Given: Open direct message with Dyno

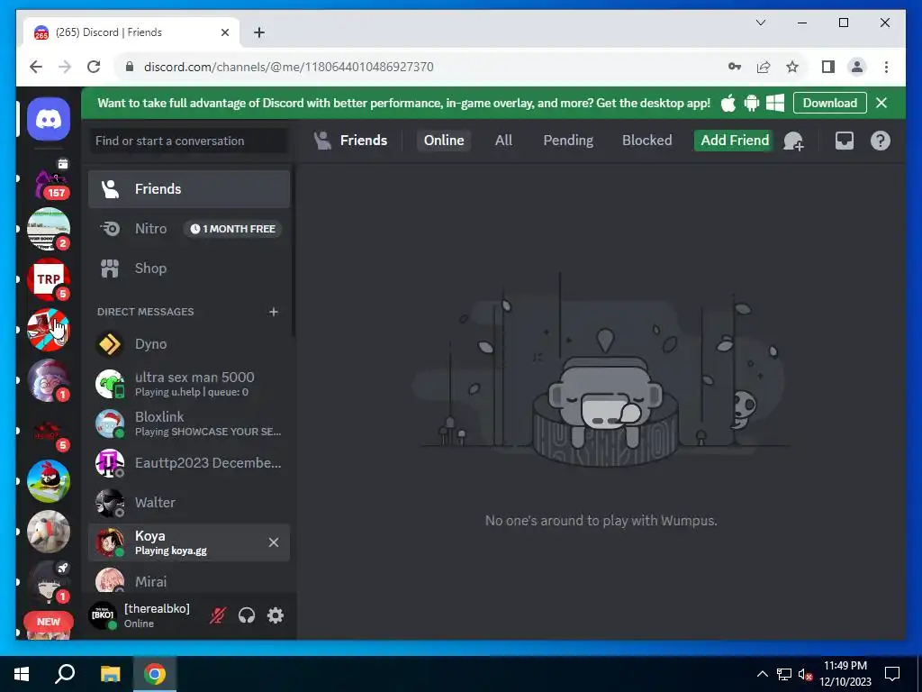Looking at the screenshot, I should tap(189, 343).
